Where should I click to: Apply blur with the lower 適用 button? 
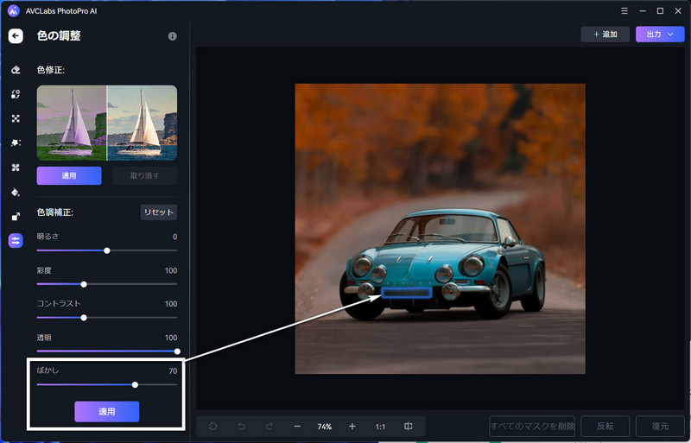tap(106, 411)
